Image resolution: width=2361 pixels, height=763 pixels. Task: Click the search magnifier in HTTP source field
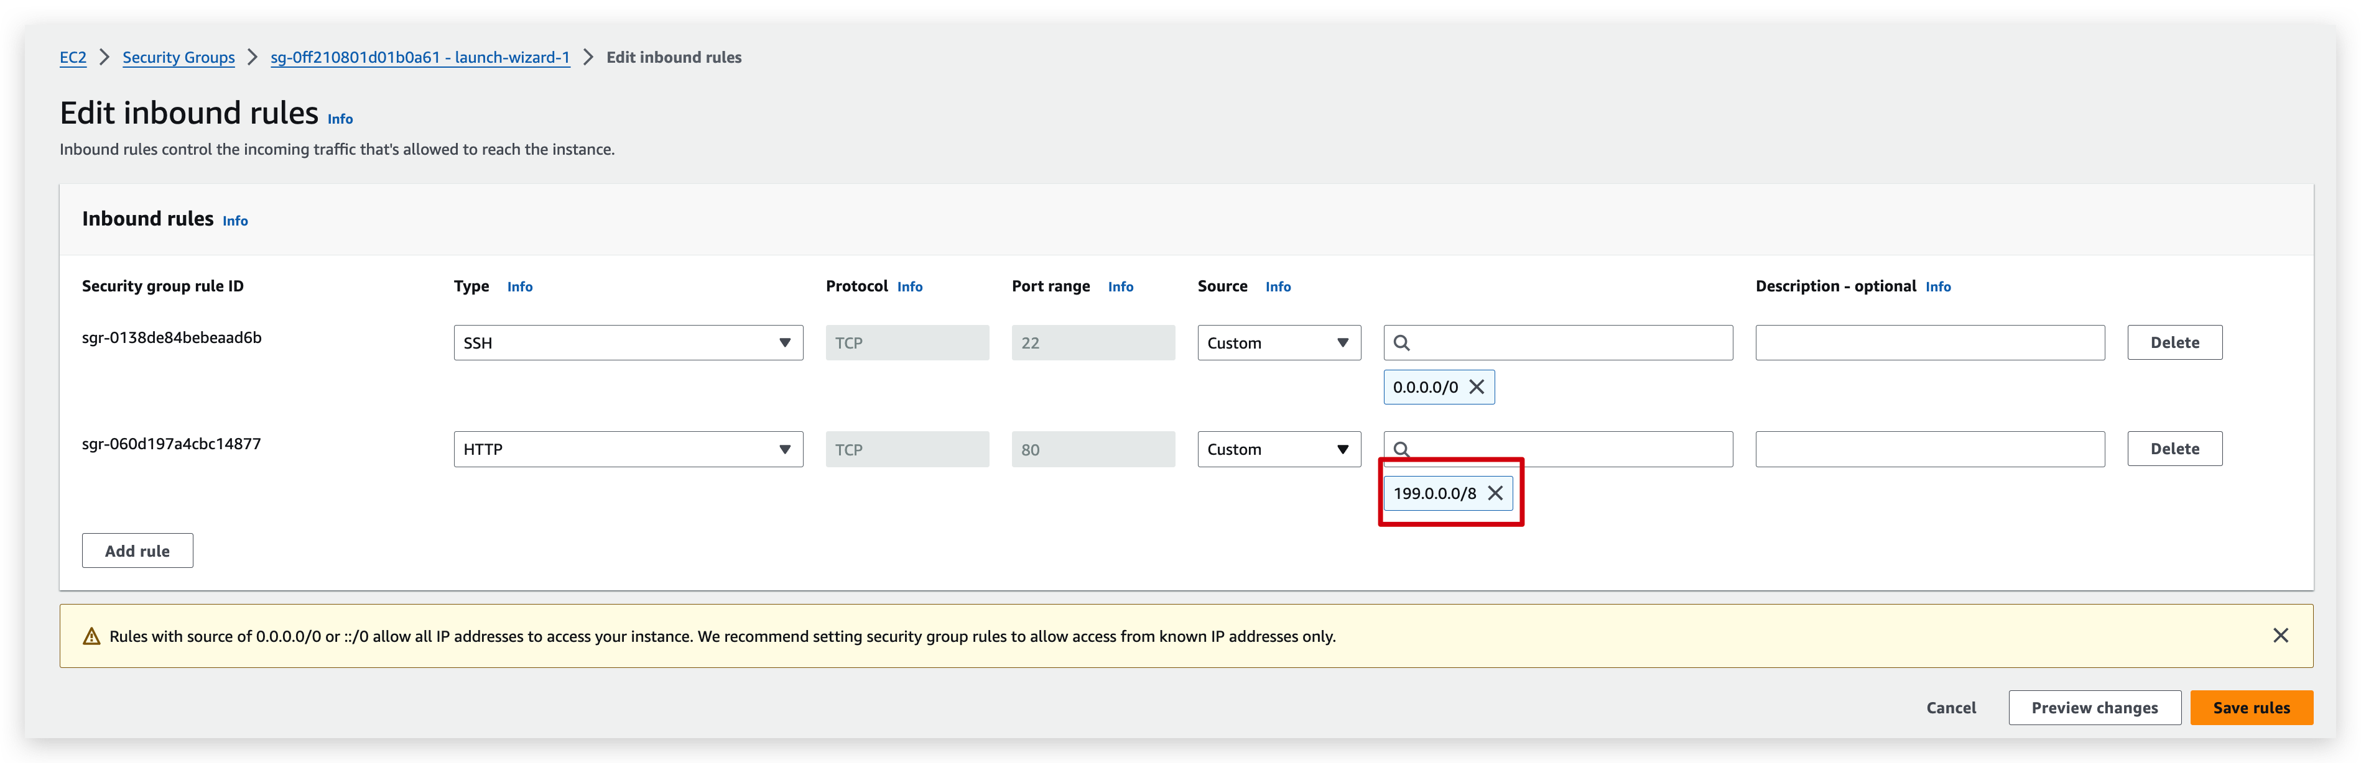point(1403,449)
